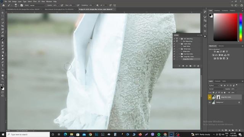
Task: Toggle visibility of Image Blur Action layer
Action: 210,97
